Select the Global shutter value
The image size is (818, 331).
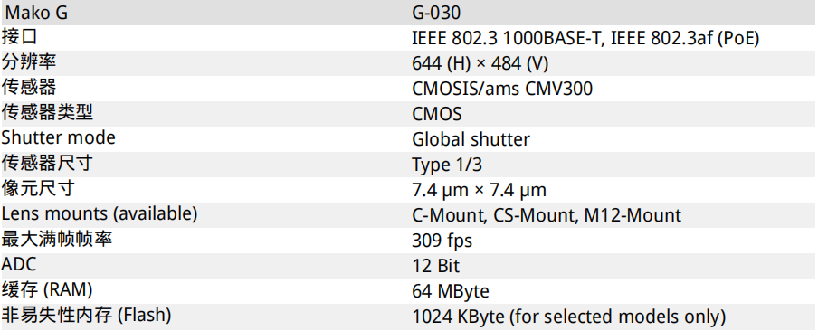point(471,139)
